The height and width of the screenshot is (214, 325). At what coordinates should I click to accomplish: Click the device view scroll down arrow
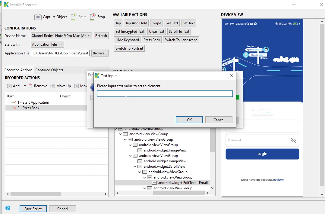322,194
